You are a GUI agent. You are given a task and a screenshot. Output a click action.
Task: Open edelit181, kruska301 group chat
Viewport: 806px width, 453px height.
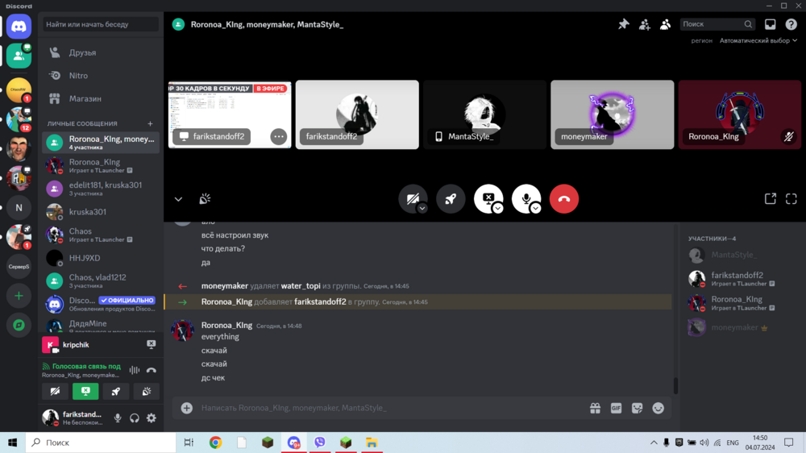101,189
